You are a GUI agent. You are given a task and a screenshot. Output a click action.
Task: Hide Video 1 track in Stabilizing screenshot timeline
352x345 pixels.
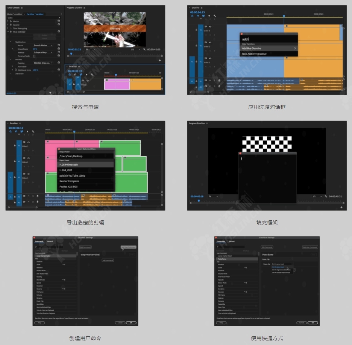(88, 81)
